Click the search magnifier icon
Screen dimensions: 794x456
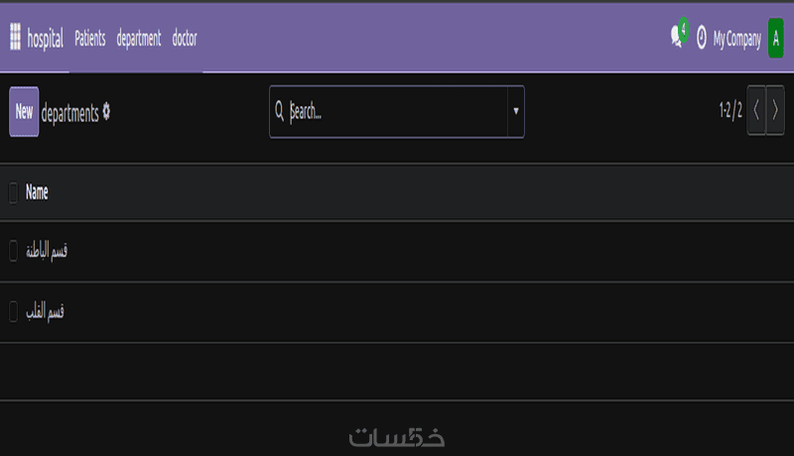coord(280,112)
